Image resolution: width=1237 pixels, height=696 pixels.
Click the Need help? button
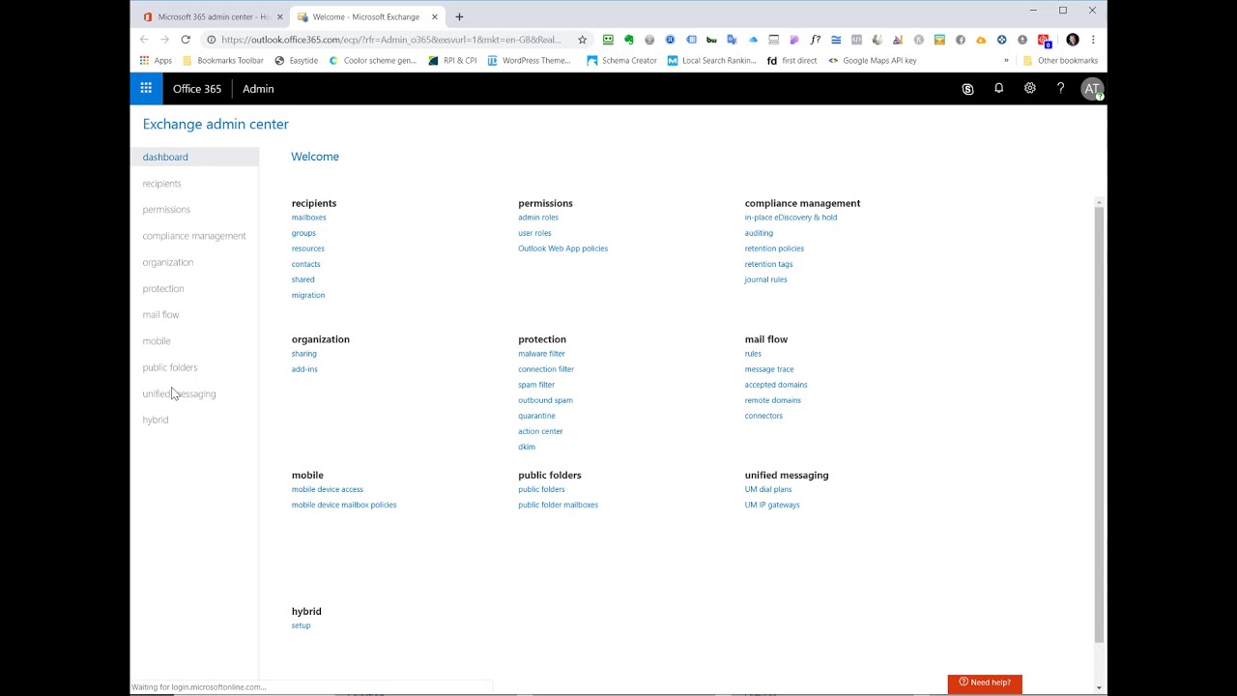click(x=985, y=682)
